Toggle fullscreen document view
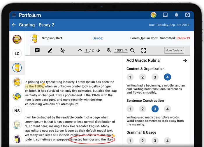 click(143, 50)
